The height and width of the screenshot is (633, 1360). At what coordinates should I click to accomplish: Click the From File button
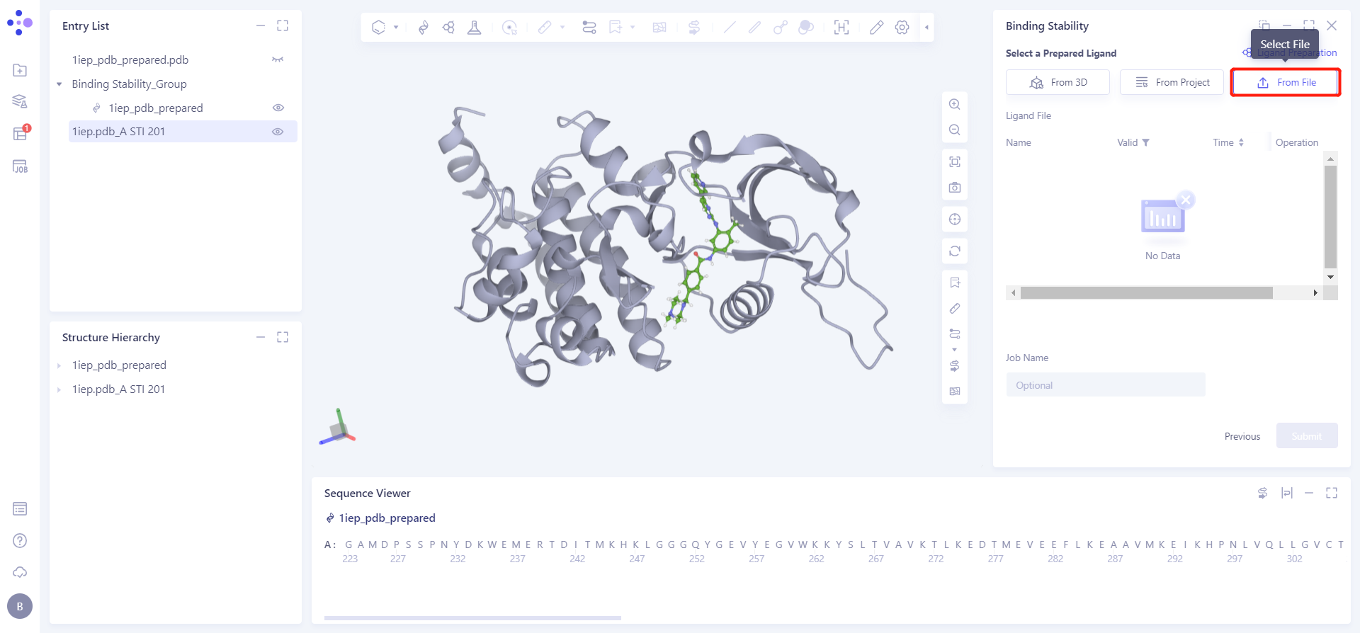pyautogui.click(x=1286, y=82)
